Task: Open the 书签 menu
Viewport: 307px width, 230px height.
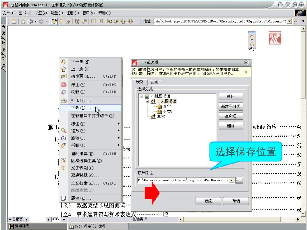Action: point(41,13)
